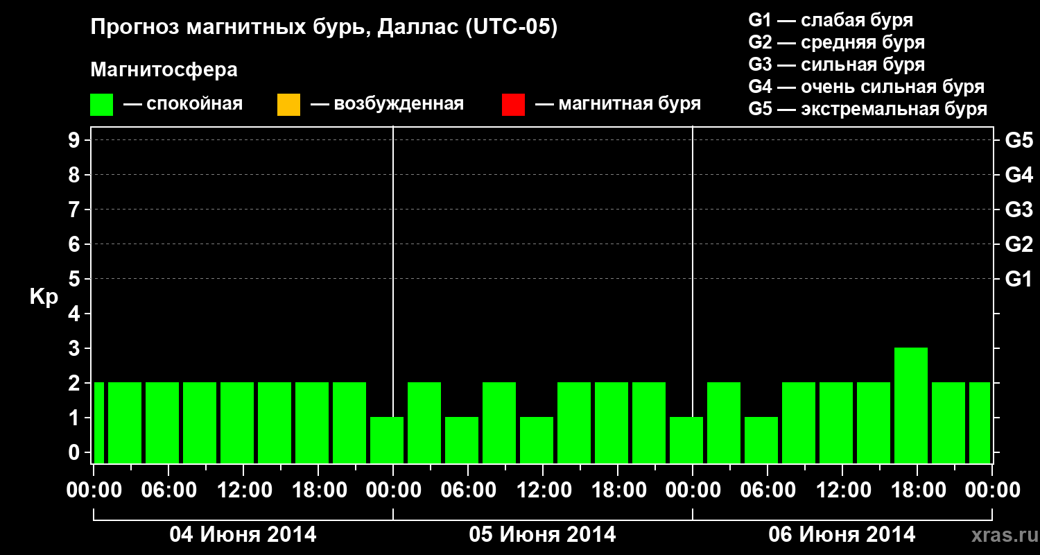This screenshot has height=555, width=1040.
Task: Click the right-axis 'G3' label by gridline 7
Action: pyautogui.click(x=1019, y=210)
